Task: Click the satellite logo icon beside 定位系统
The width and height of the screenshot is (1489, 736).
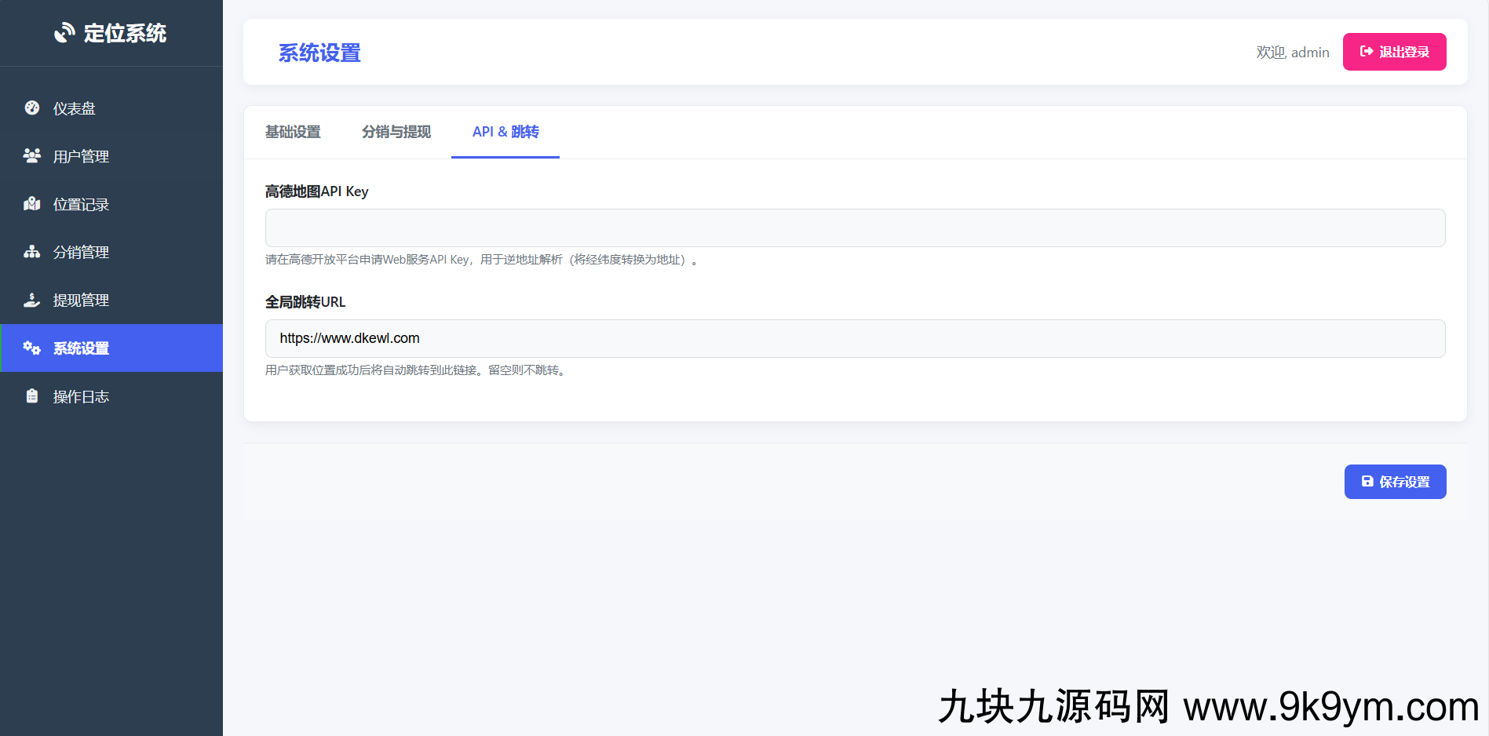Action: [64, 33]
